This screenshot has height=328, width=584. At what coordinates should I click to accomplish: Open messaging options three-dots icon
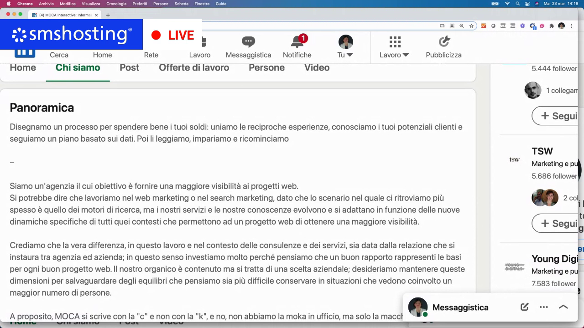click(x=543, y=307)
